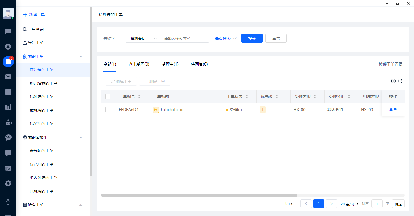The width and height of the screenshot is (414, 216).
Task: Click the notification bell icon
Action: tap(8, 202)
